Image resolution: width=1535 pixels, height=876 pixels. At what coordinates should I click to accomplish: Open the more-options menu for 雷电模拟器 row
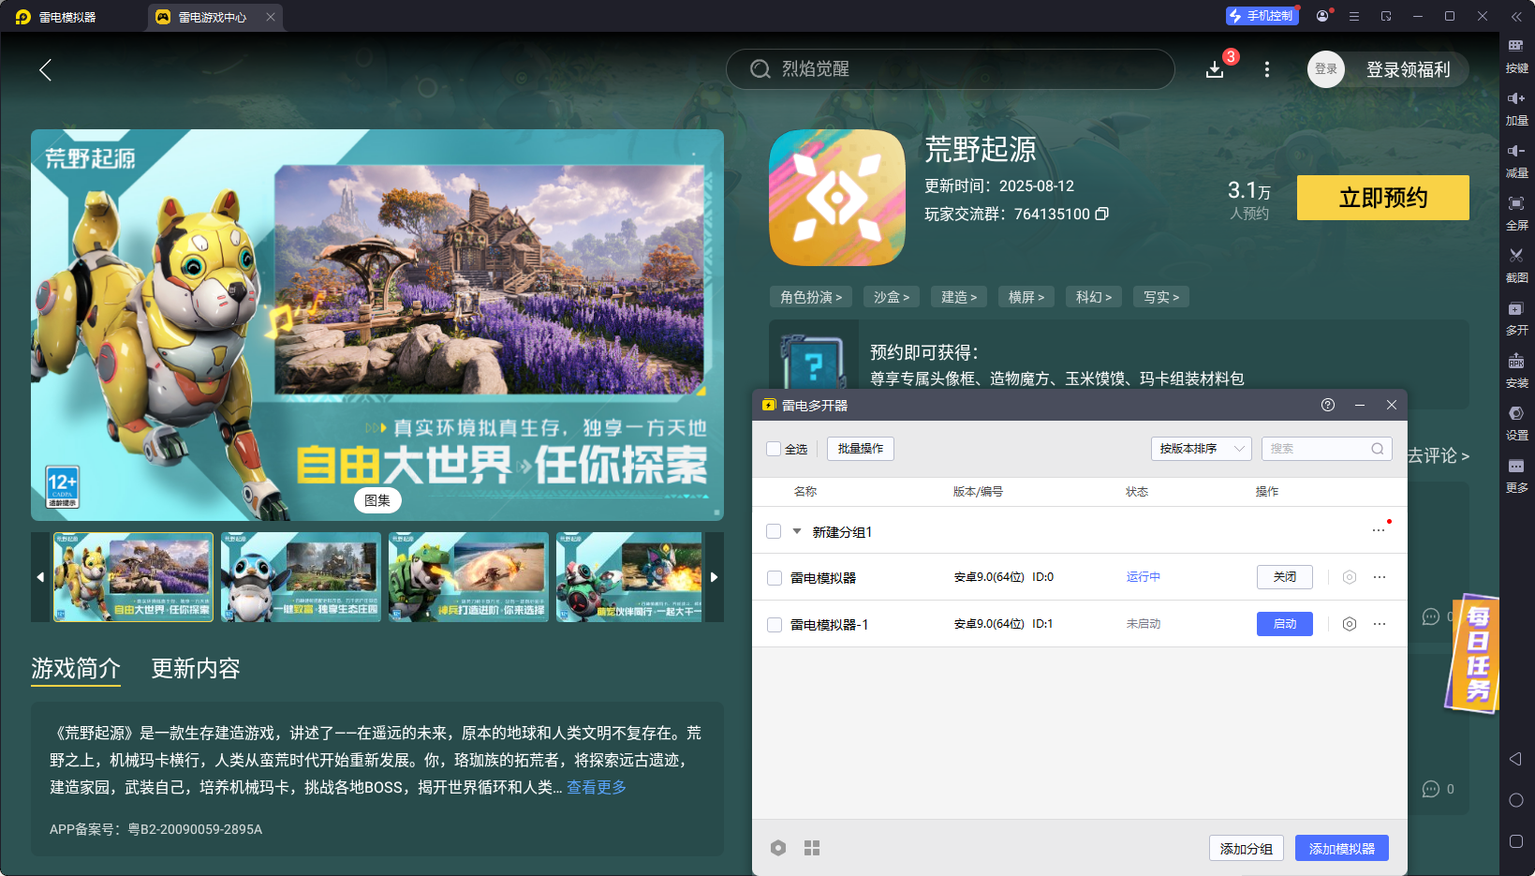(1379, 577)
